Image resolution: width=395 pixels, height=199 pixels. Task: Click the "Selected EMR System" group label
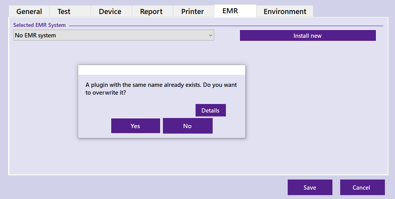click(39, 25)
